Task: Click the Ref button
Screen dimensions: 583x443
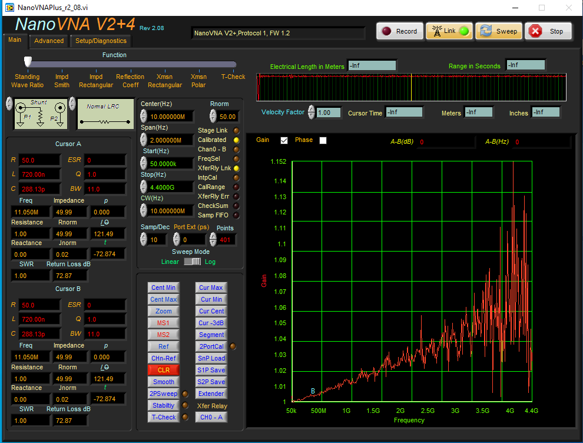Action: (x=163, y=346)
